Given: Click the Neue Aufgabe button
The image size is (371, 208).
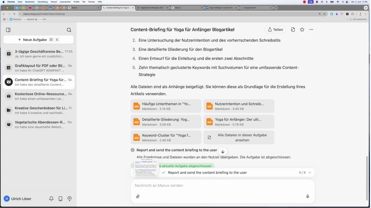Looking at the screenshot, I should click(x=38, y=40).
